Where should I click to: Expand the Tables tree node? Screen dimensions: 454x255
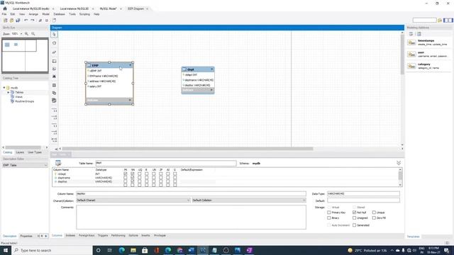click(x=8, y=92)
